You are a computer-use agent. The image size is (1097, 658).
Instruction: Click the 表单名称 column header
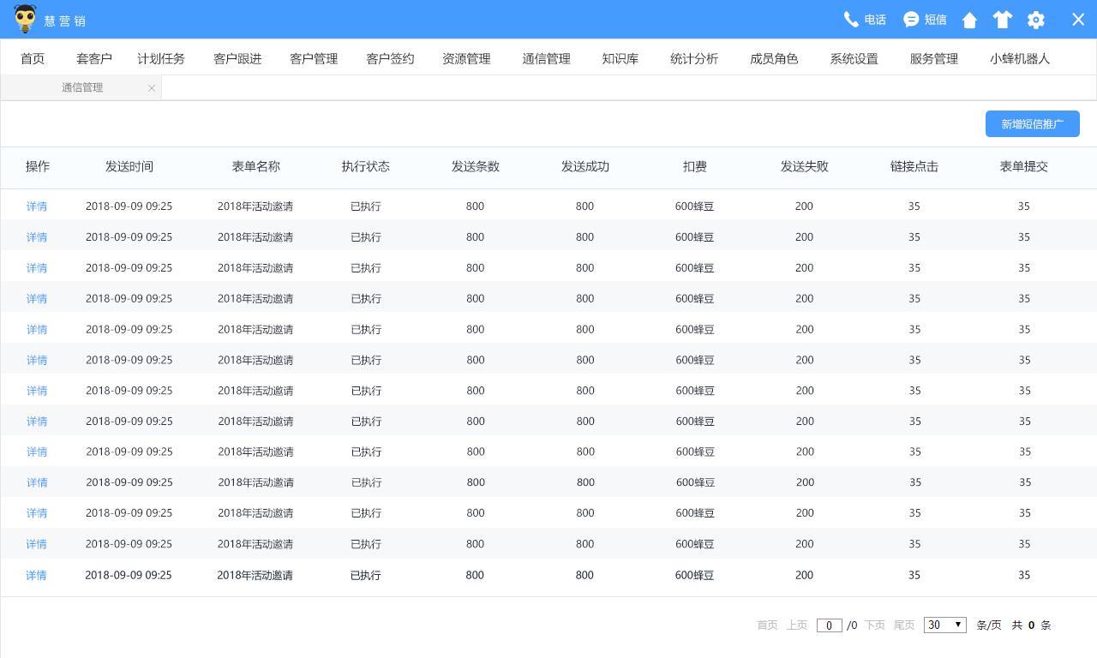click(x=256, y=166)
